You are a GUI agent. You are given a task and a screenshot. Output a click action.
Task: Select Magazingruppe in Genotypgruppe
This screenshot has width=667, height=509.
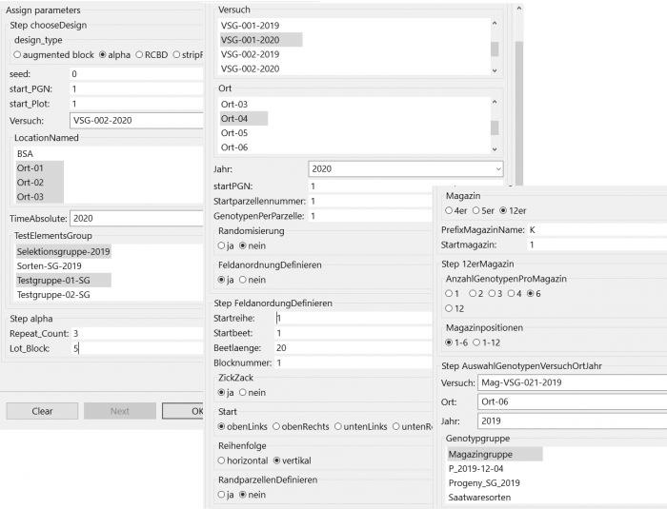(x=495, y=454)
